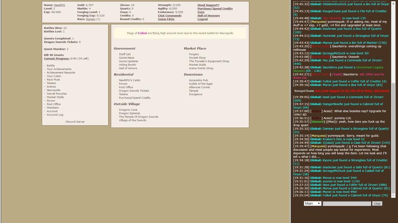The image size is (398, 223).
Task: Visit the Assassins Pub in Downtown
Action: [x=198, y=80]
